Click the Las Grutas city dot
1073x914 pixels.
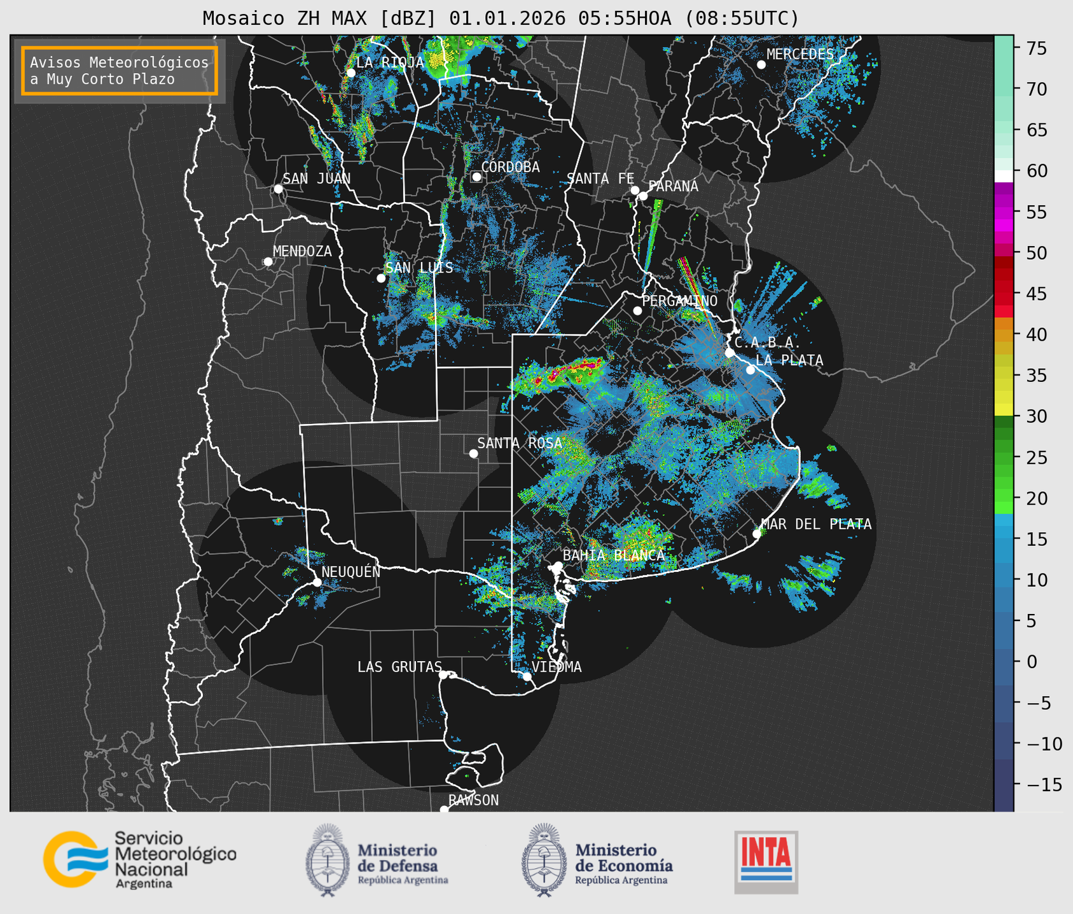click(x=443, y=674)
